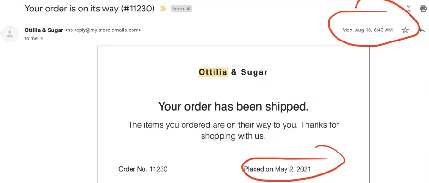Reply using the arrow icon
Image resolution: width=429 pixels, height=183 pixels.
click(422, 30)
